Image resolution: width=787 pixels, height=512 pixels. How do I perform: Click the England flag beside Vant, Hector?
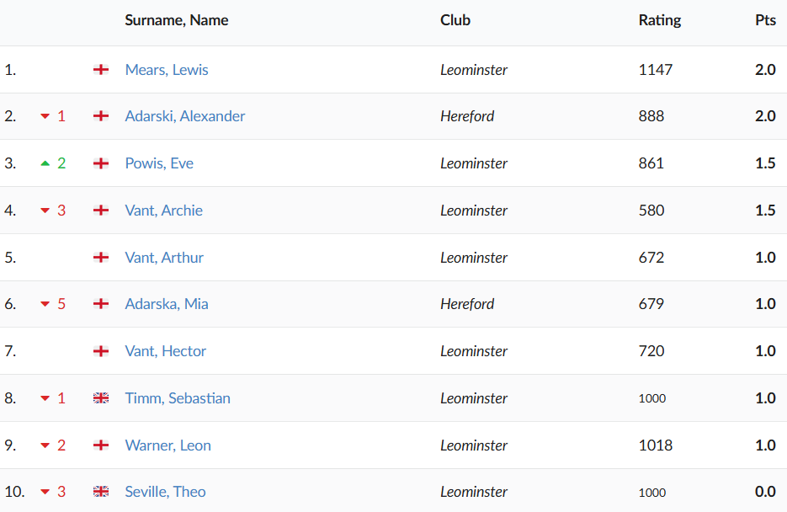point(101,351)
